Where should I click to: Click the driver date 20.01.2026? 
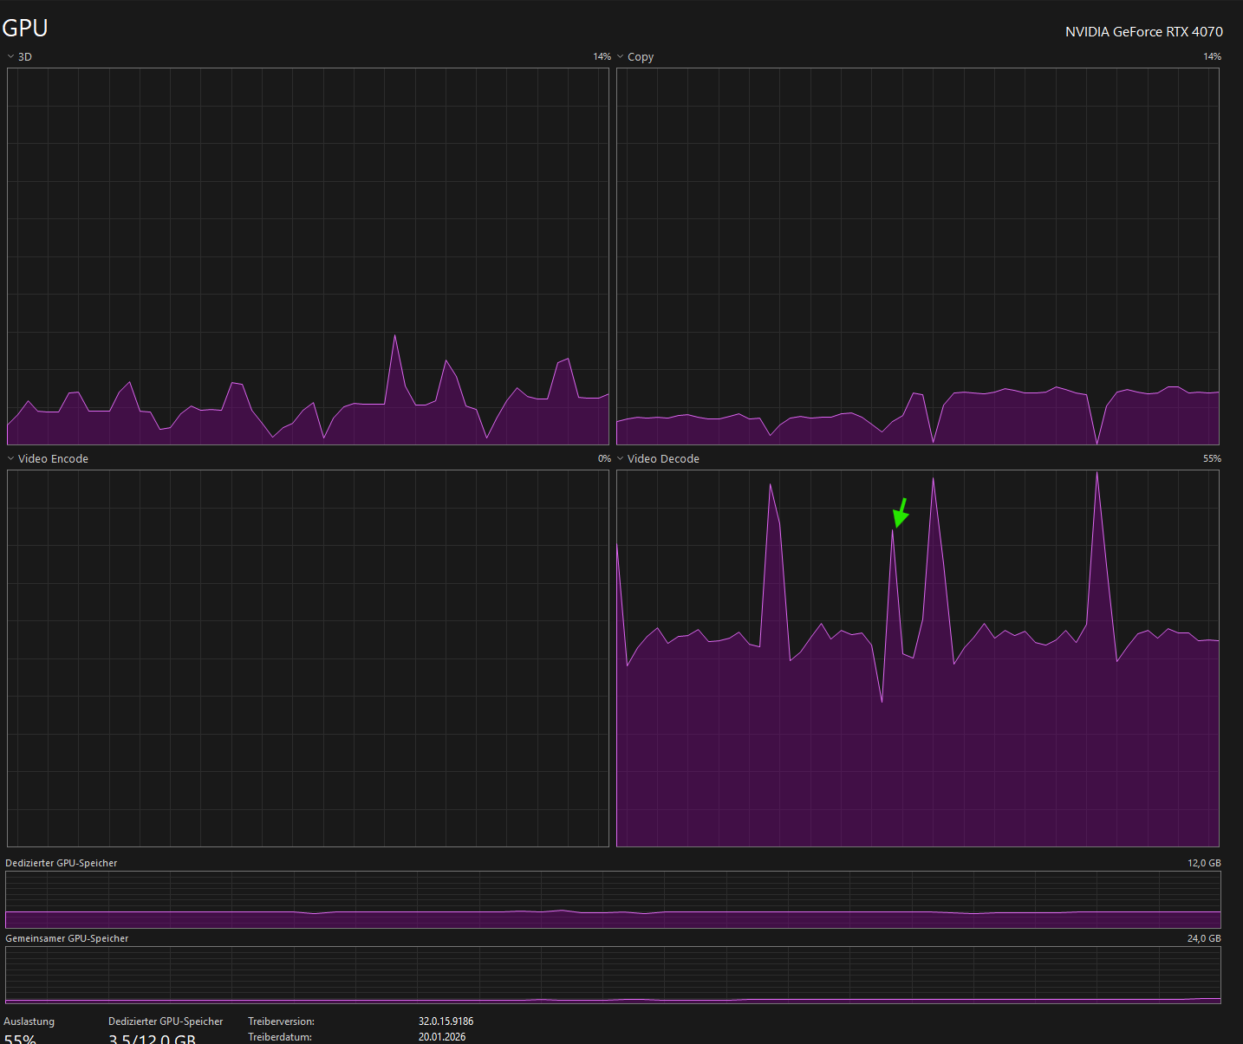point(442,1037)
